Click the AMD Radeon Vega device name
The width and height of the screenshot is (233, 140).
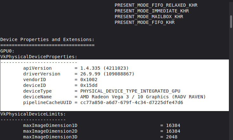[x=143, y=97]
